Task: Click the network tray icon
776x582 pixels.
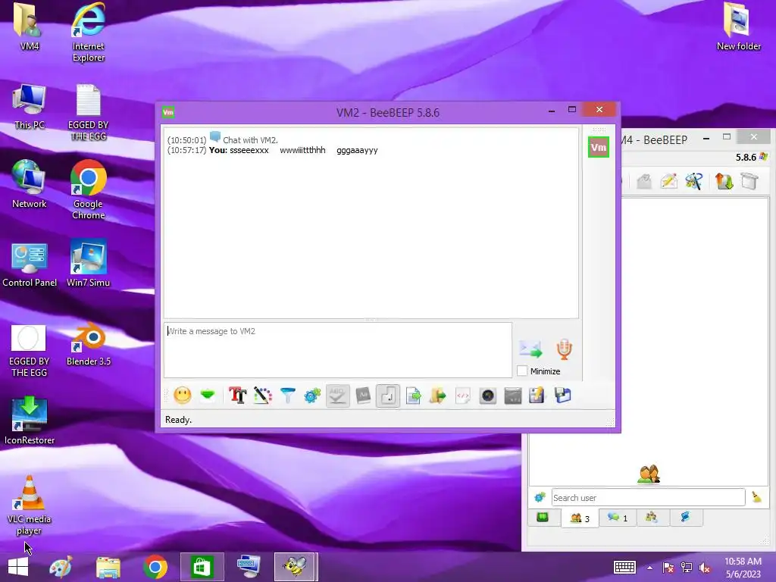Action: tap(687, 568)
